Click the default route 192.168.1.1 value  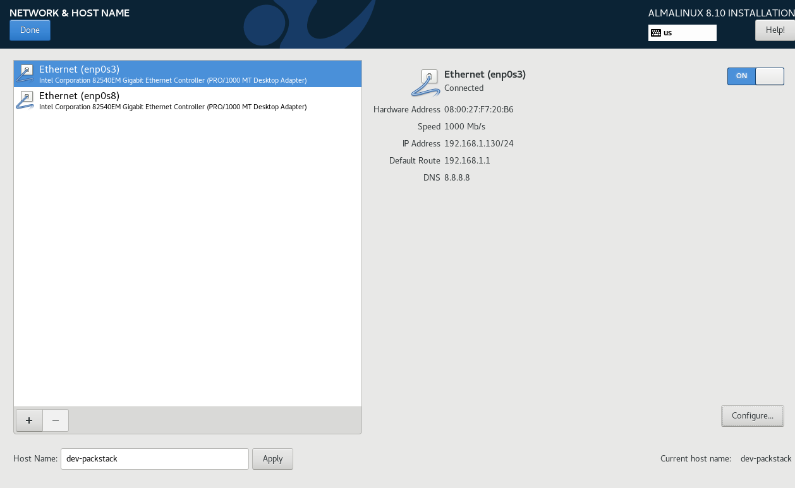467,161
